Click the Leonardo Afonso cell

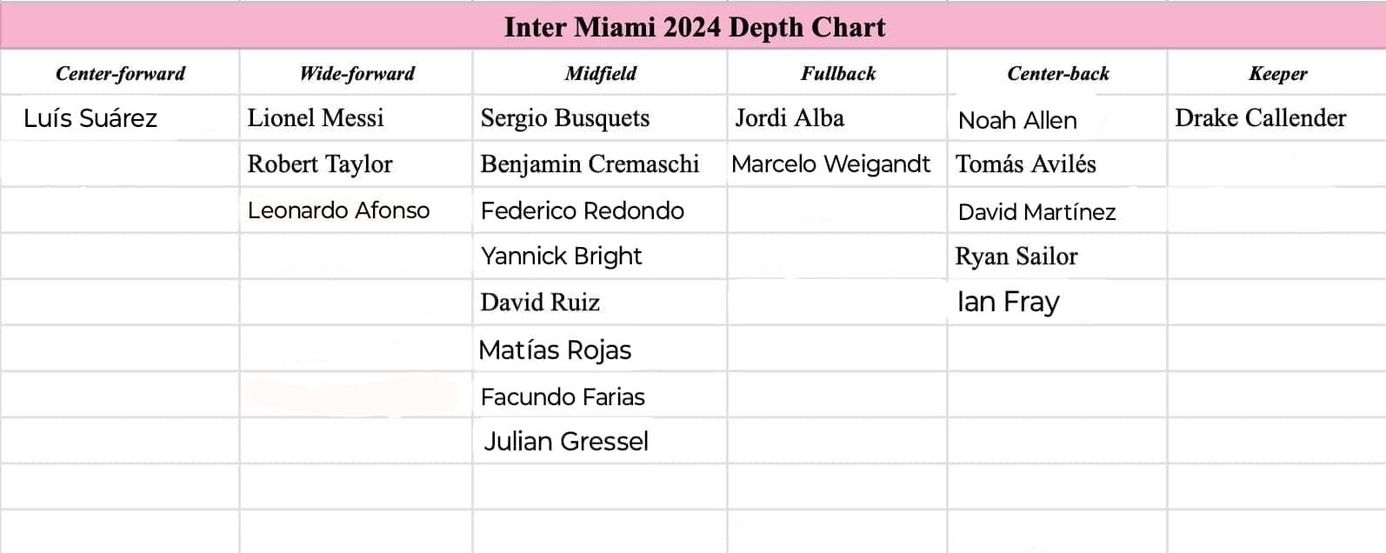click(x=356, y=210)
